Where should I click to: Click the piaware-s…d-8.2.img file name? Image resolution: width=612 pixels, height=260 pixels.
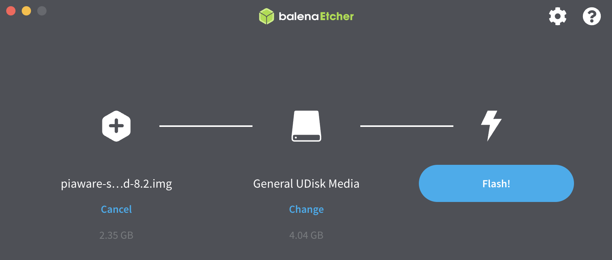tap(116, 184)
